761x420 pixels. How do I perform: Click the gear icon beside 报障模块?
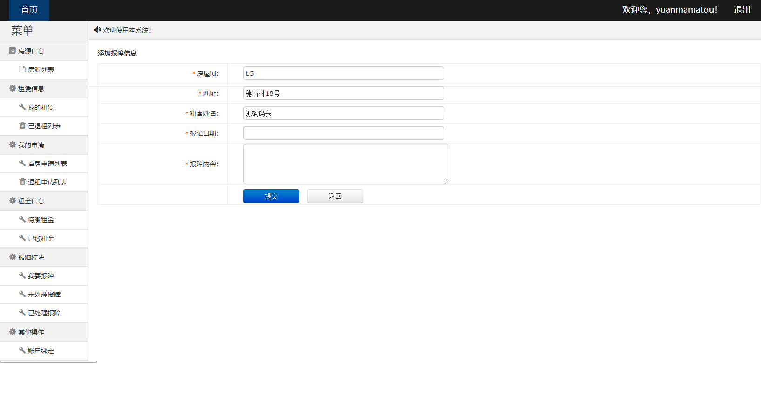tap(12, 257)
